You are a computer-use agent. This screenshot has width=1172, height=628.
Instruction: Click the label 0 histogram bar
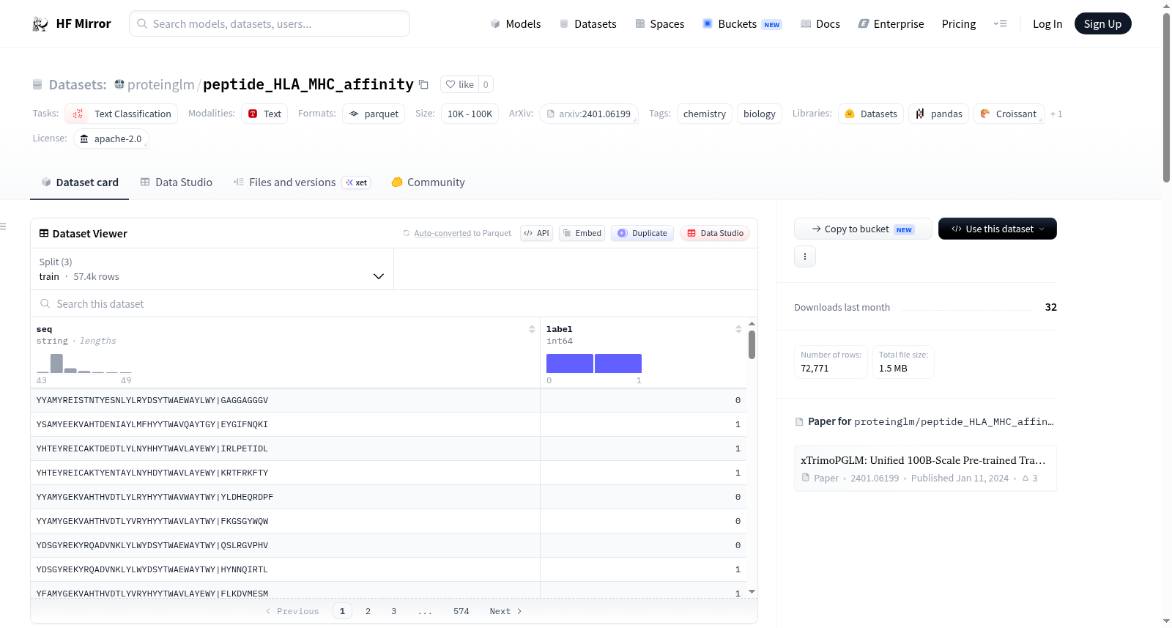click(570, 363)
